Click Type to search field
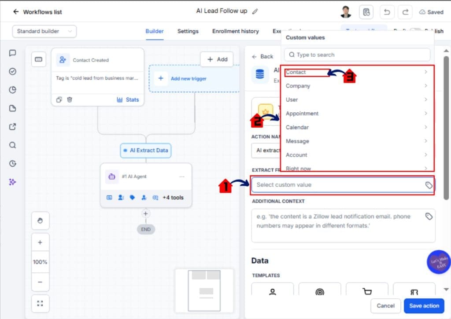This screenshot has height=319, width=451. [x=357, y=55]
